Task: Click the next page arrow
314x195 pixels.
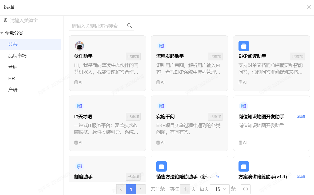Action: click(x=141, y=189)
